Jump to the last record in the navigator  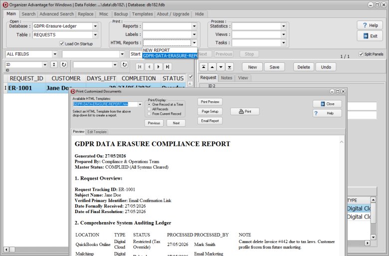point(168,67)
